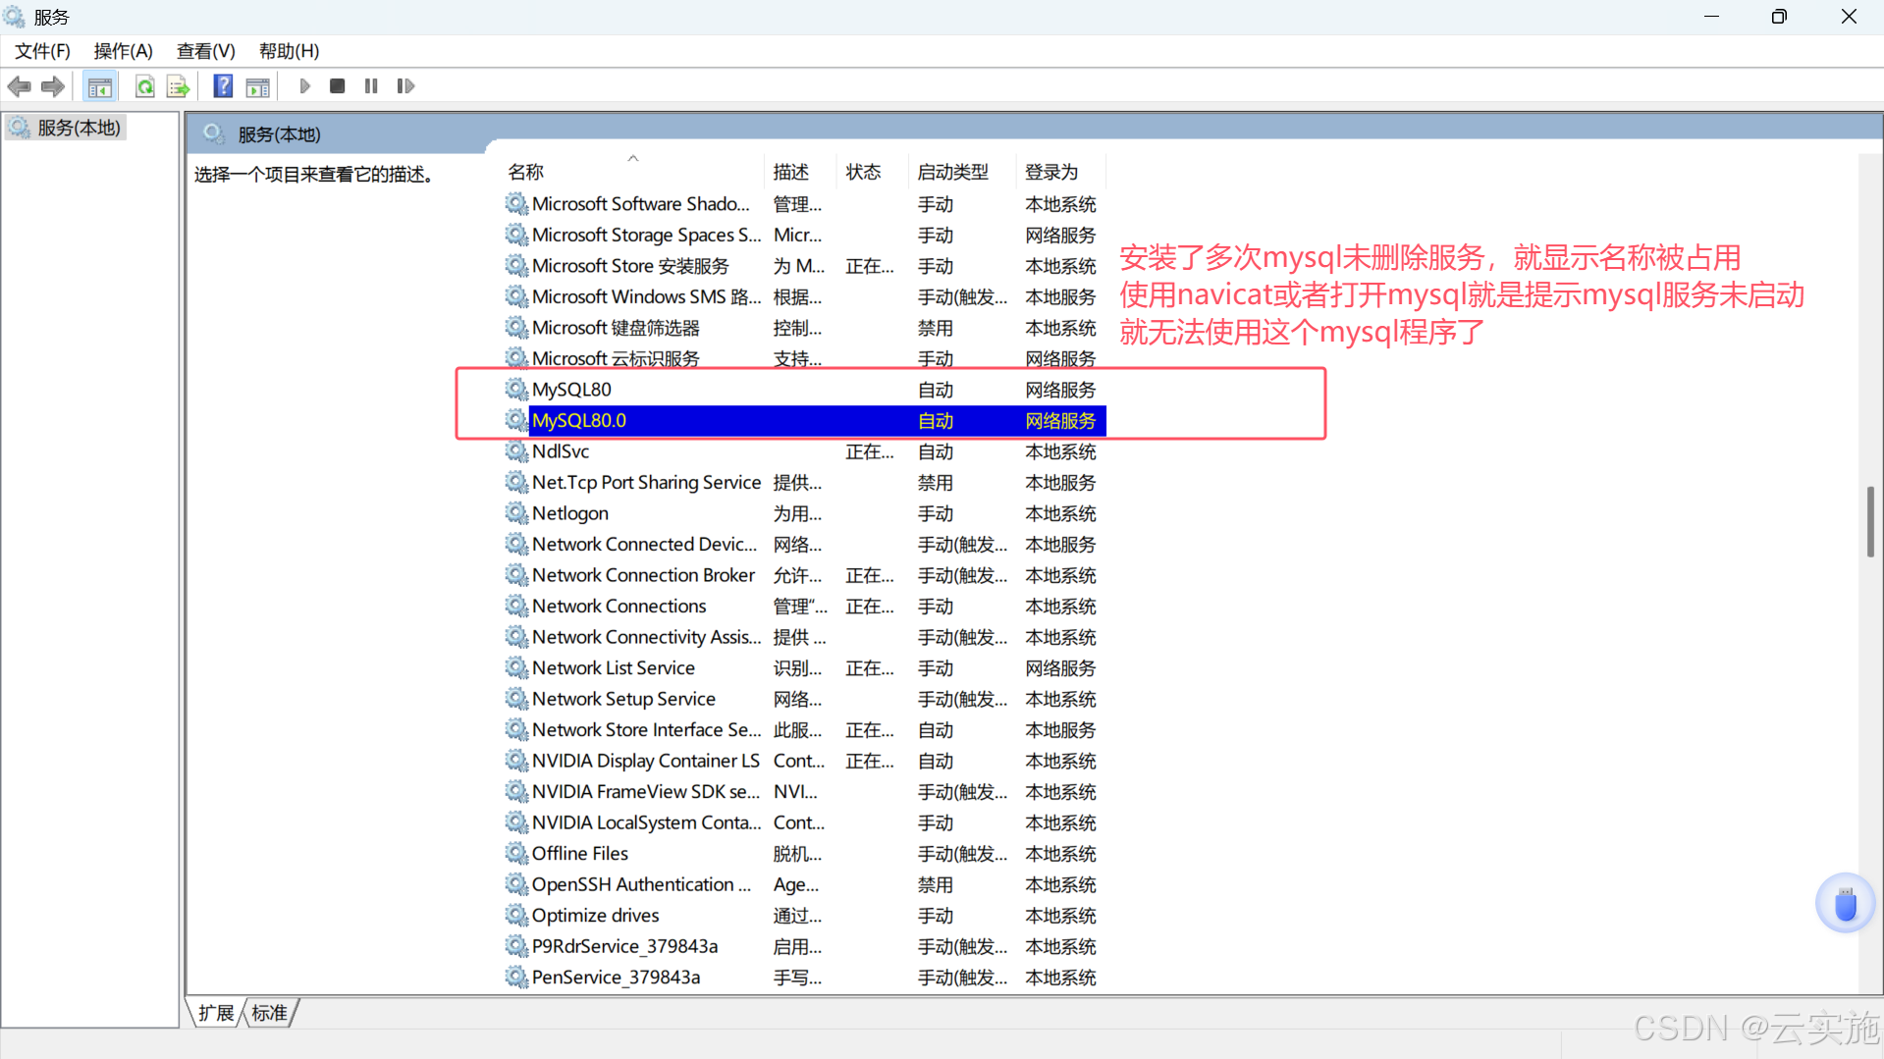Open the 帮助(H) menu

click(x=289, y=51)
